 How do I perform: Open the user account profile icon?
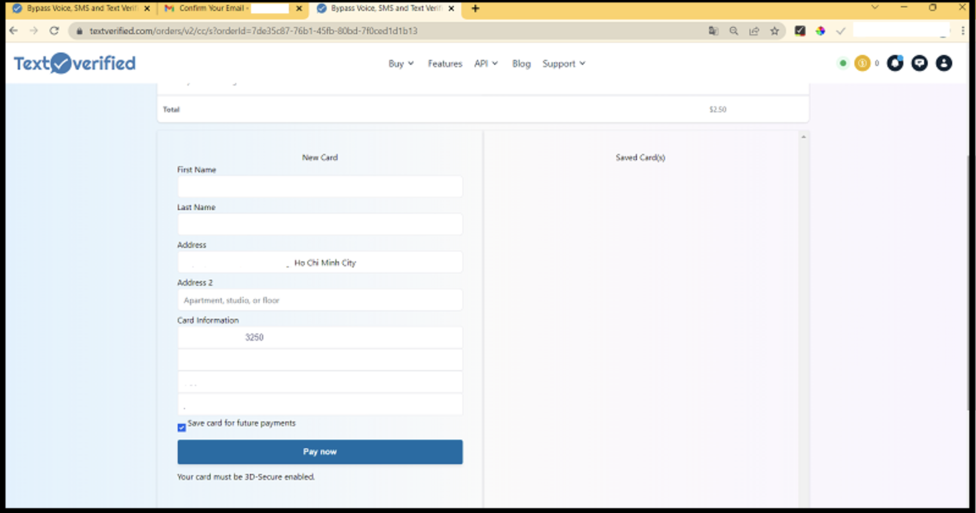(x=944, y=63)
